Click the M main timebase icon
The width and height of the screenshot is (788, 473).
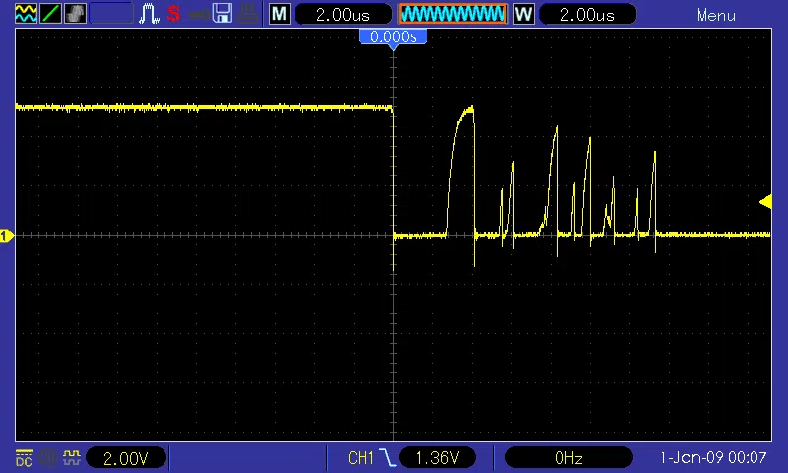coord(280,14)
